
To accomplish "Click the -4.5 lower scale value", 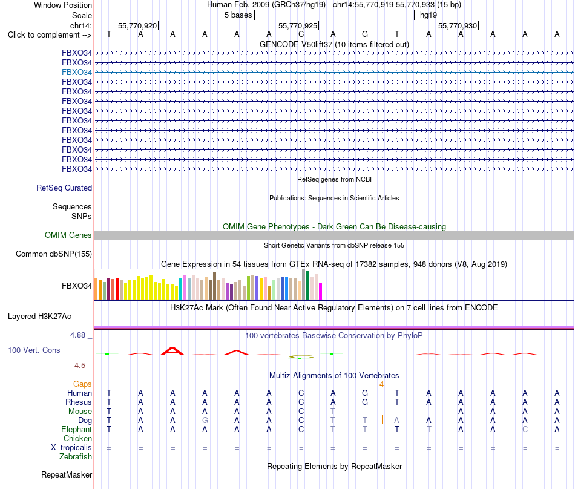I will coord(79,365).
